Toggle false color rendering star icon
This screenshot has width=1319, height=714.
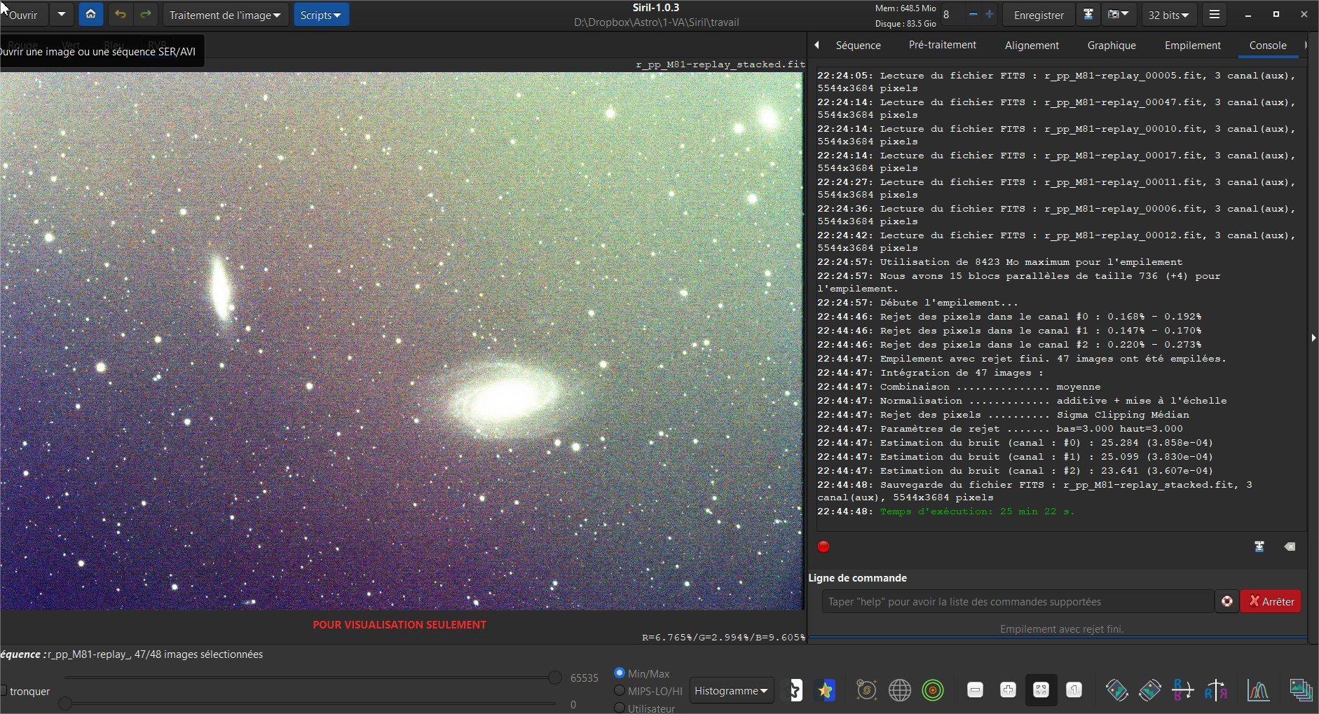coord(825,691)
